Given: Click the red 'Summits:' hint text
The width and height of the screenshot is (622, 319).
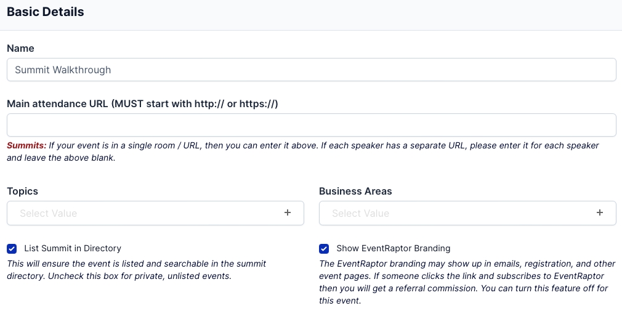Looking at the screenshot, I should tap(26, 146).
